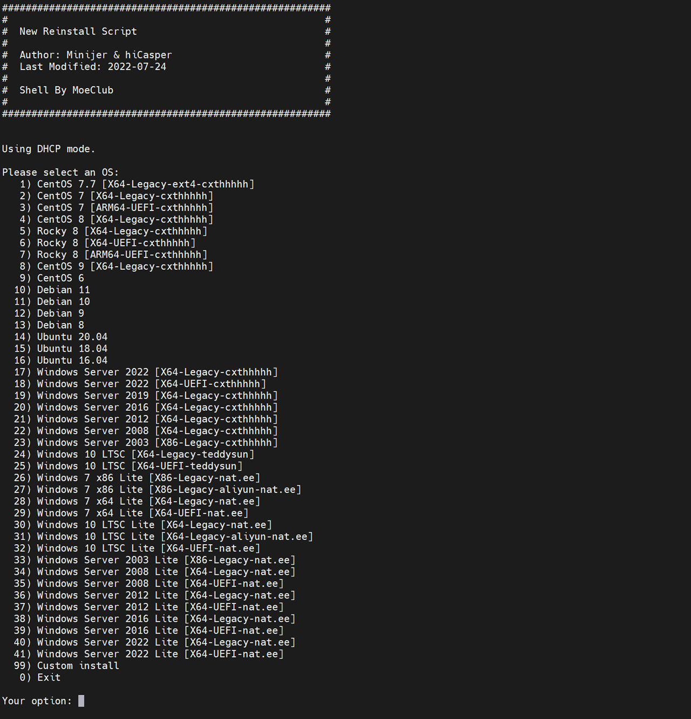Click the 'Author: Minijer & hiCasper' line
The height and width of the screenshot is (719, 691).
(96, 55)
